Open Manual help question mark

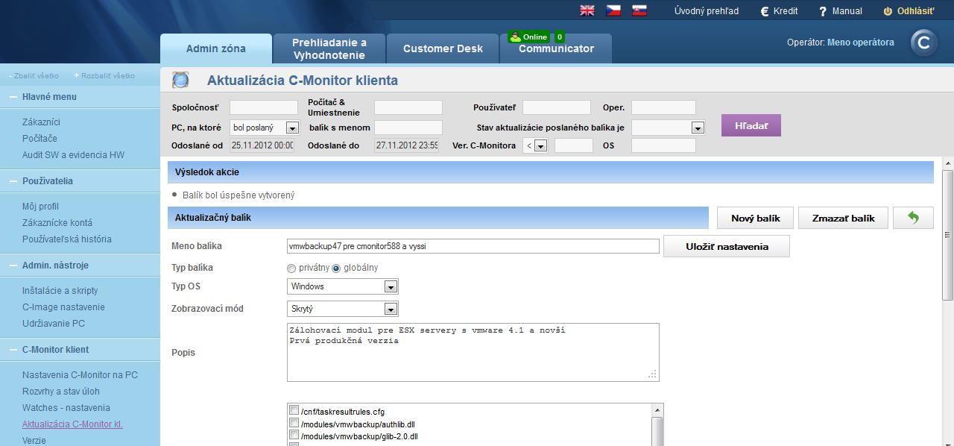[x=823, y=11]
